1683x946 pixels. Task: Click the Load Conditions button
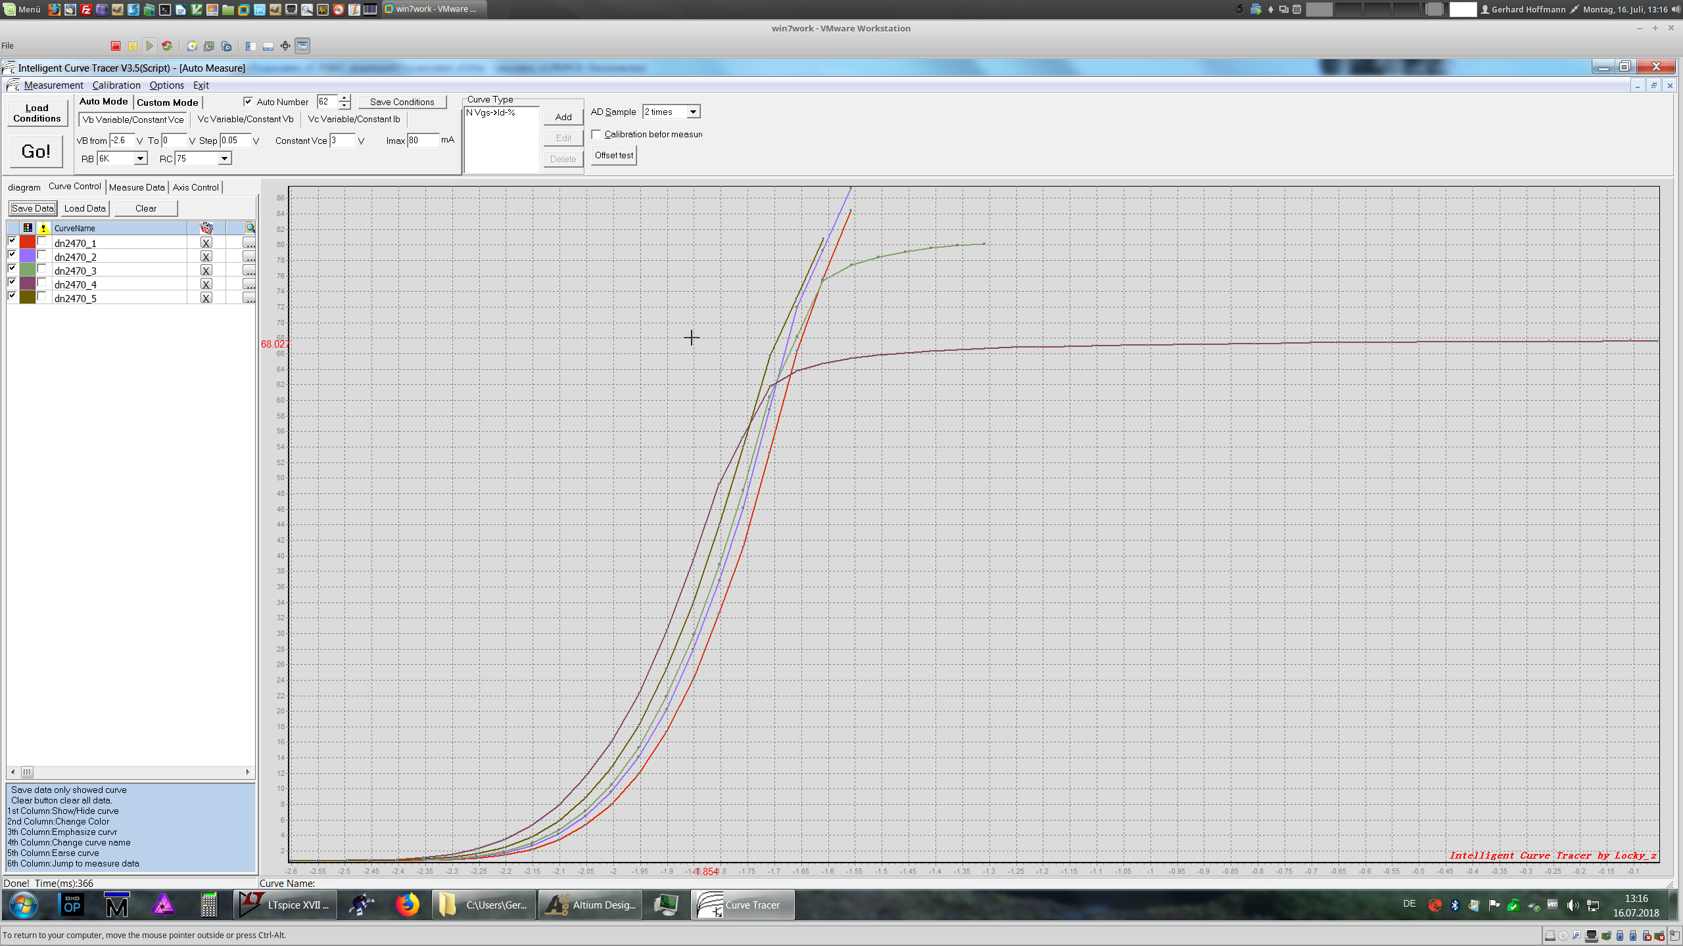[x=37, y=114]
